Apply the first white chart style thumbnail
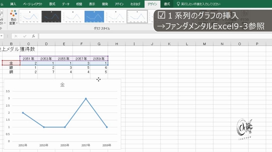The height and width of the screenshot is (152, 272). coord(30,17)
